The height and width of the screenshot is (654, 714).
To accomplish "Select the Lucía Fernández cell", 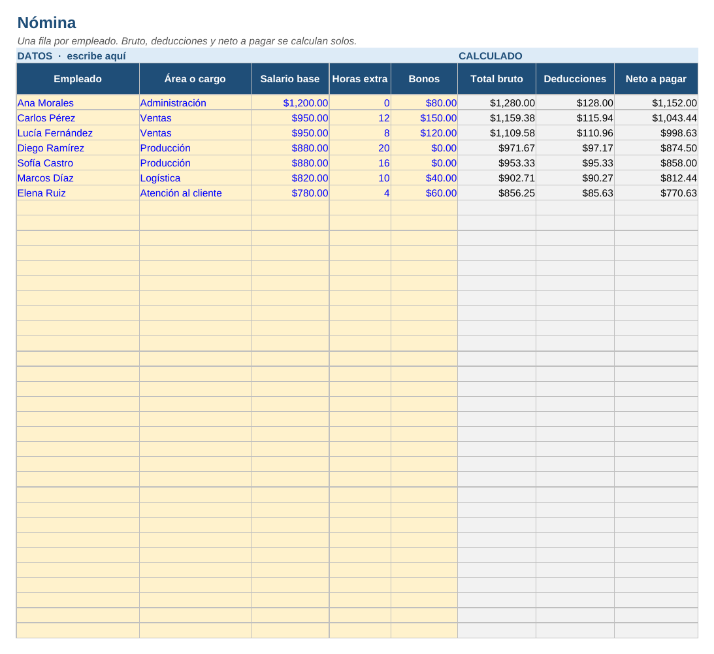I will [78, 133].
